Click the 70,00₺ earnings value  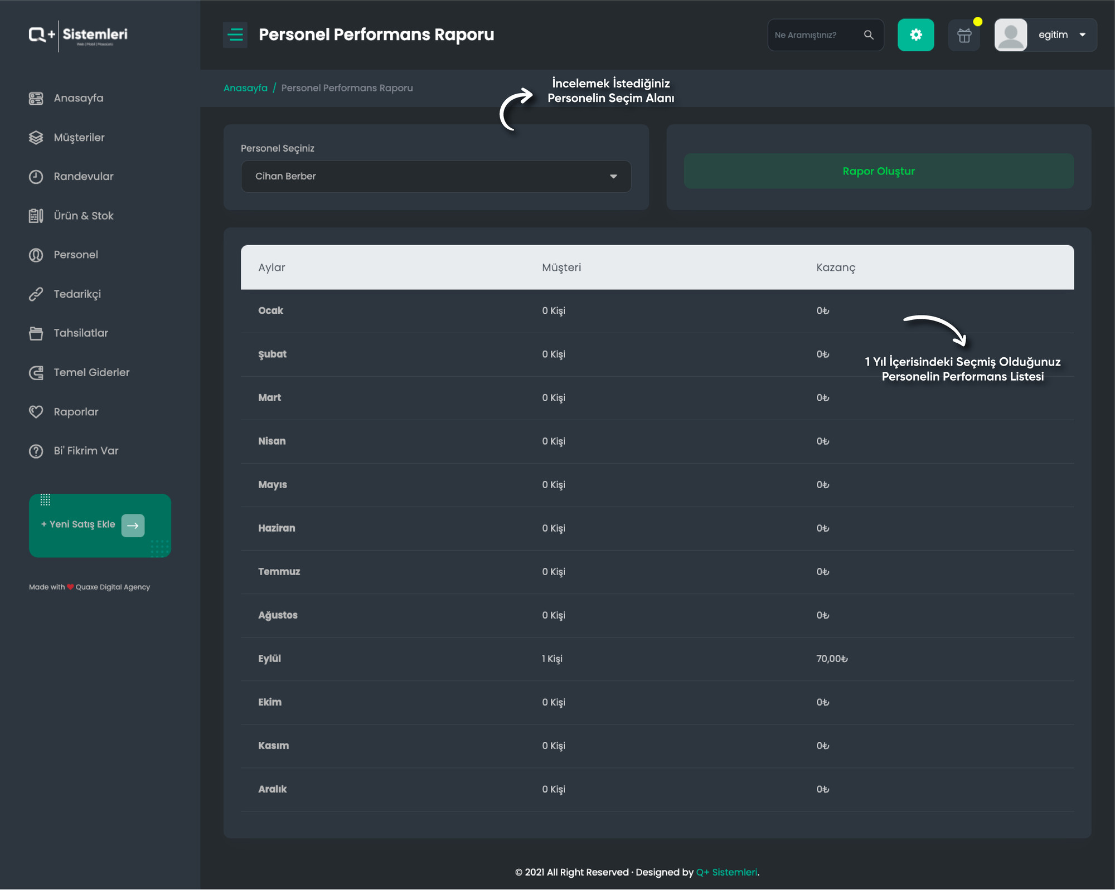tap(832, 659)
